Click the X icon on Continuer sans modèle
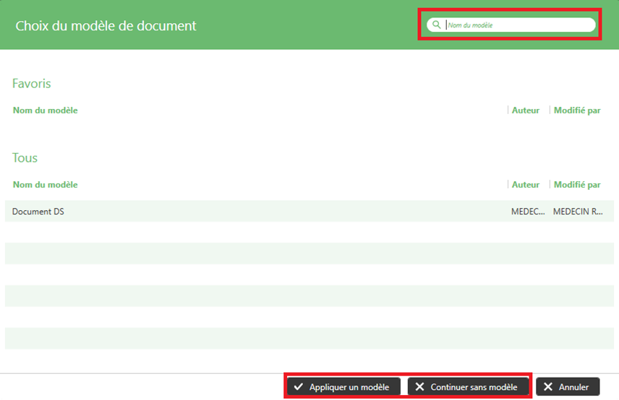The image size is (619, 400). [419, 387]
